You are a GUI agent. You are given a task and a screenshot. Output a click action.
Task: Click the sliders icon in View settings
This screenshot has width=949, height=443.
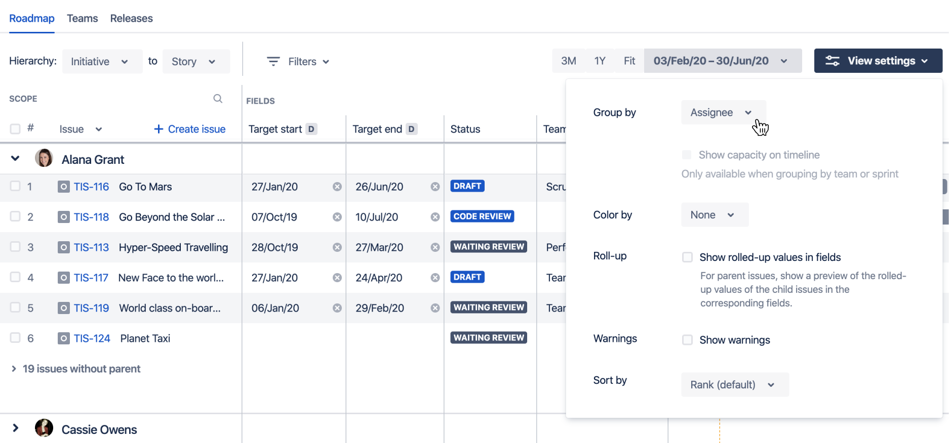833,61
